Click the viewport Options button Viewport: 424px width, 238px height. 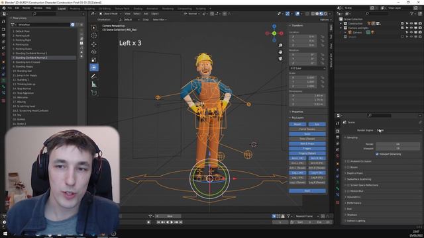325,20
